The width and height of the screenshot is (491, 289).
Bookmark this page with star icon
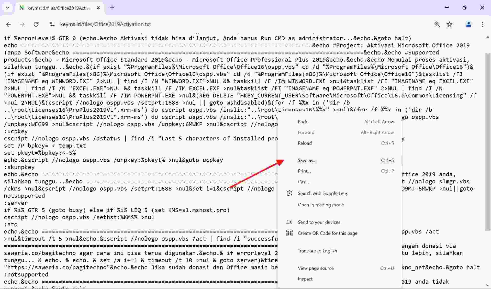(x=449, y=24)
